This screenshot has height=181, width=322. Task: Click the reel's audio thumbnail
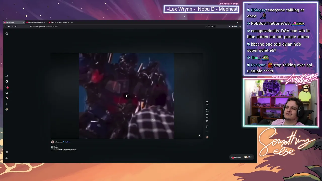207,137
